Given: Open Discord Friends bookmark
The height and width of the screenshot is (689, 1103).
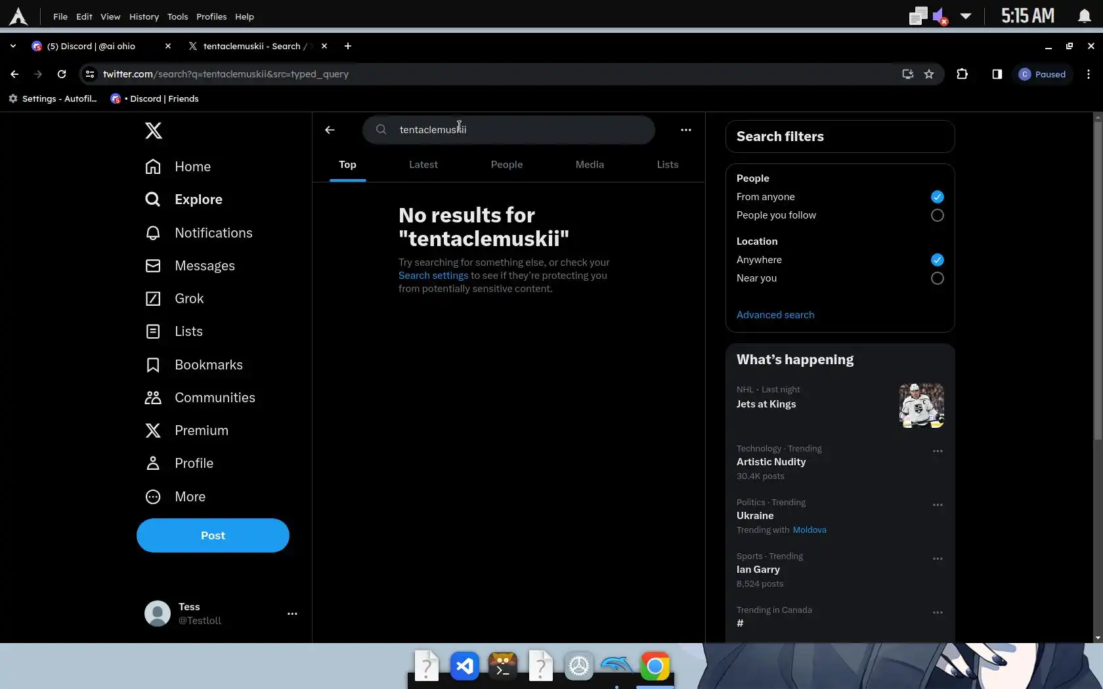Looking at the screenshot, I should pos(154,98).
